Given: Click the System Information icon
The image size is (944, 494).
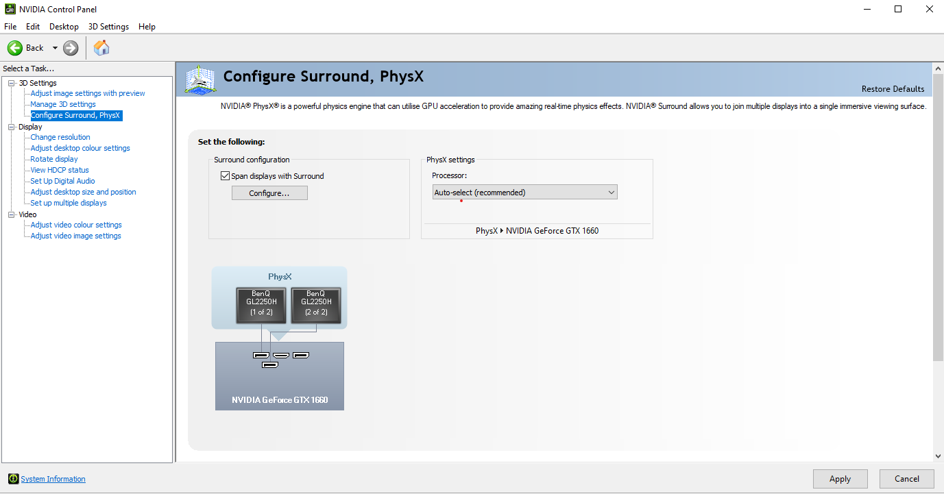Looking at the screenshot, I should 14,478.
